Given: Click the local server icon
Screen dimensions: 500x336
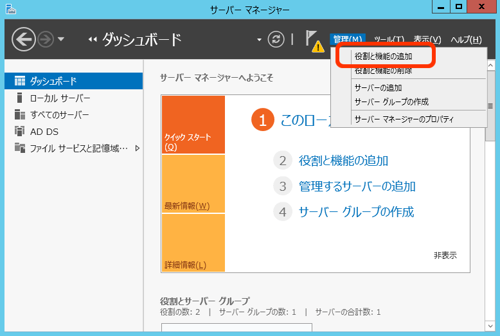Looking at the screenshot, I should [19, 98].
